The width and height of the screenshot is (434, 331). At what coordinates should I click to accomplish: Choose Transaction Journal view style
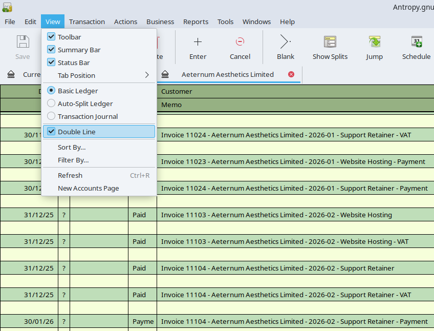(x=51, y=116)
